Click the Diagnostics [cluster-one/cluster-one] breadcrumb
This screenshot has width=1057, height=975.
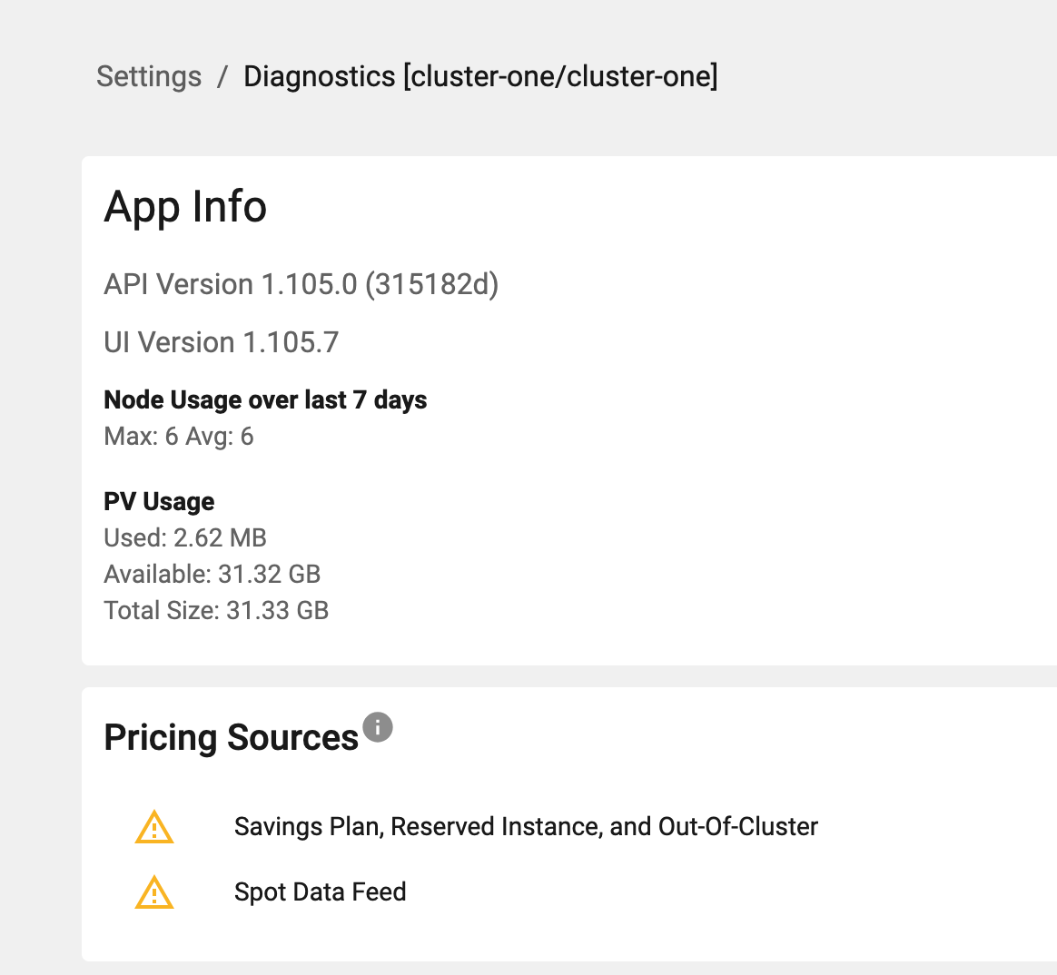(480, 77)
